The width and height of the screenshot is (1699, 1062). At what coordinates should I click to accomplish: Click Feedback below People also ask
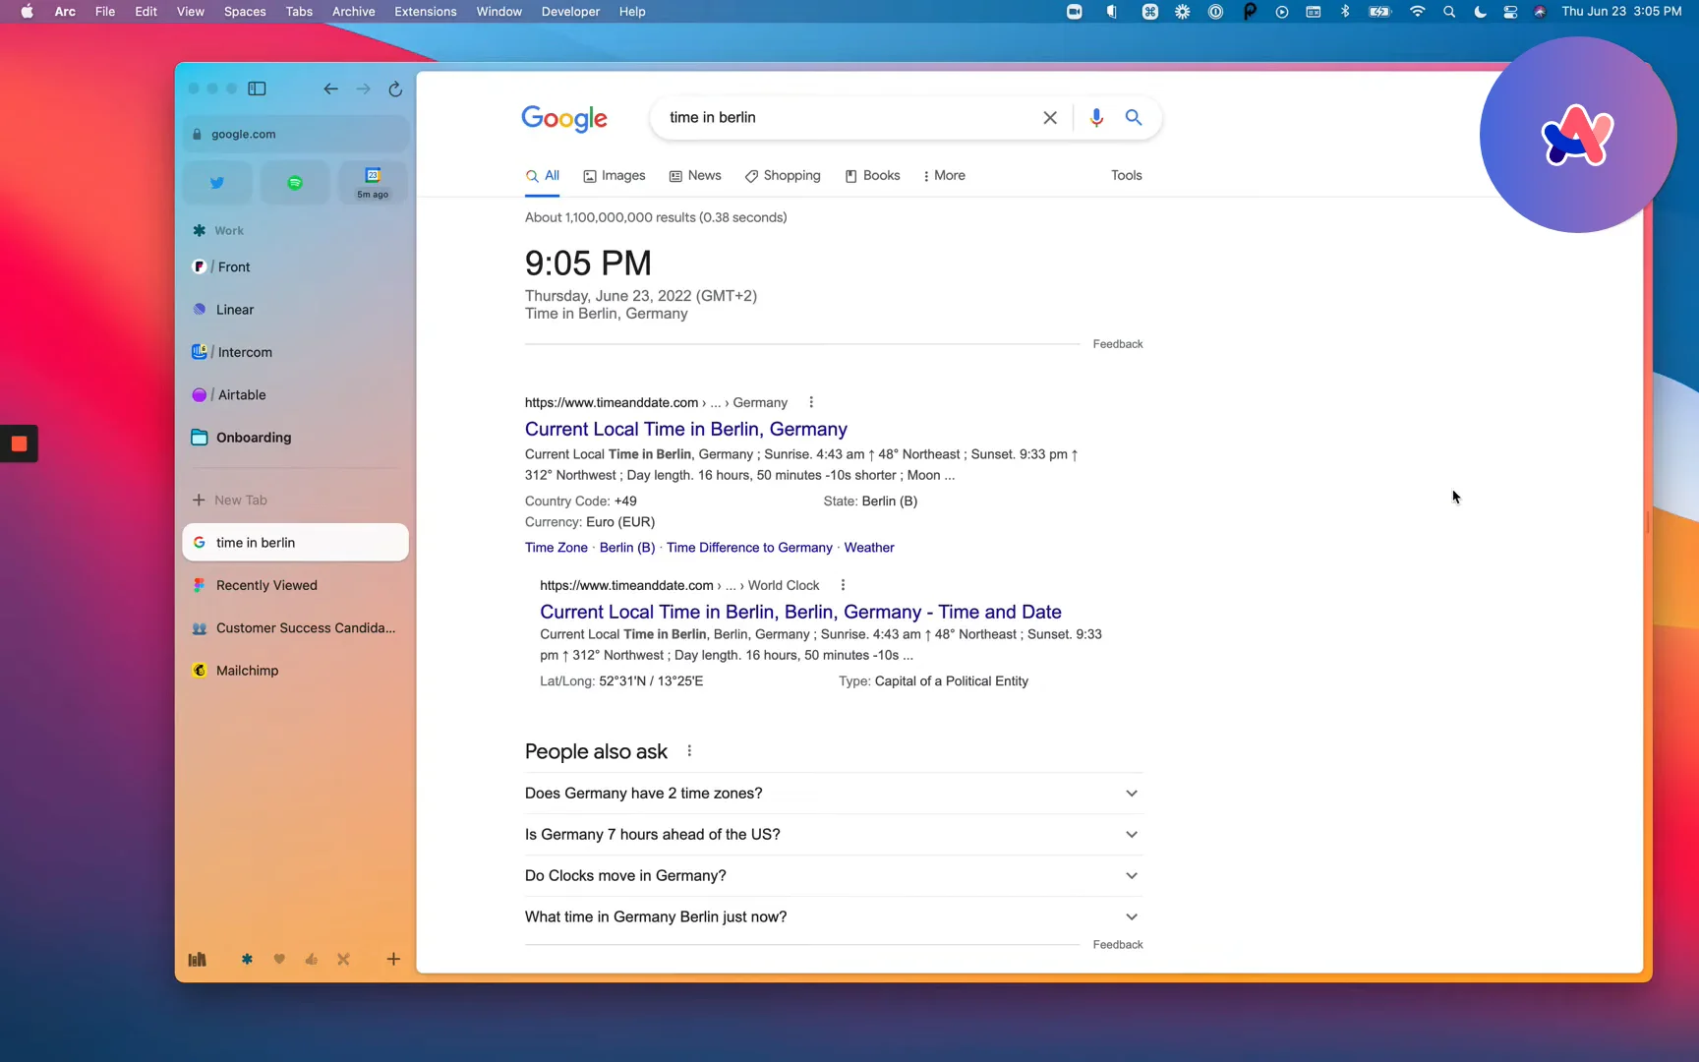[x=1118, y=945]
